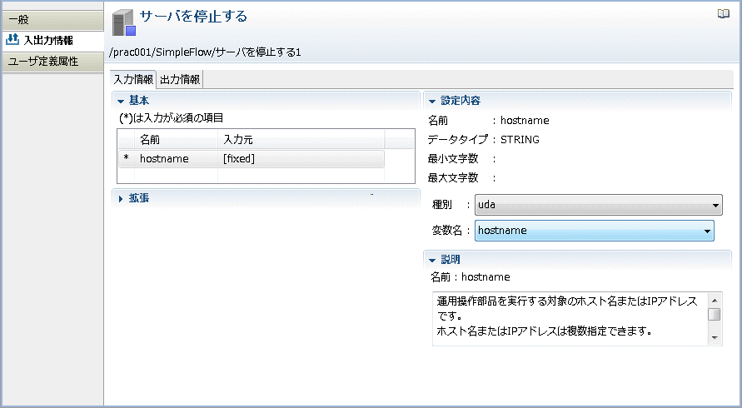Select the 入力情報 tab
742x408 pixels.
click(133, 79)
